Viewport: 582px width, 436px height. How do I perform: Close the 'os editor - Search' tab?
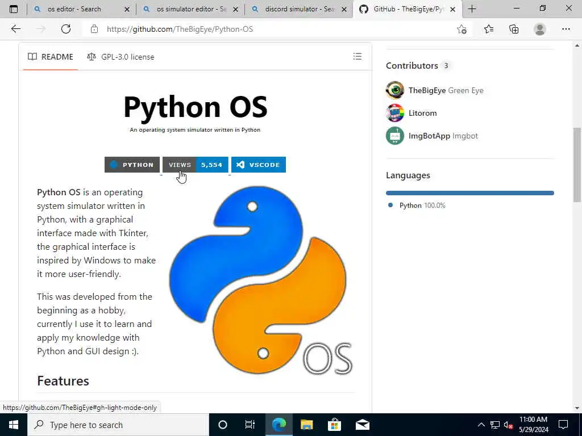tap(127, 10)
